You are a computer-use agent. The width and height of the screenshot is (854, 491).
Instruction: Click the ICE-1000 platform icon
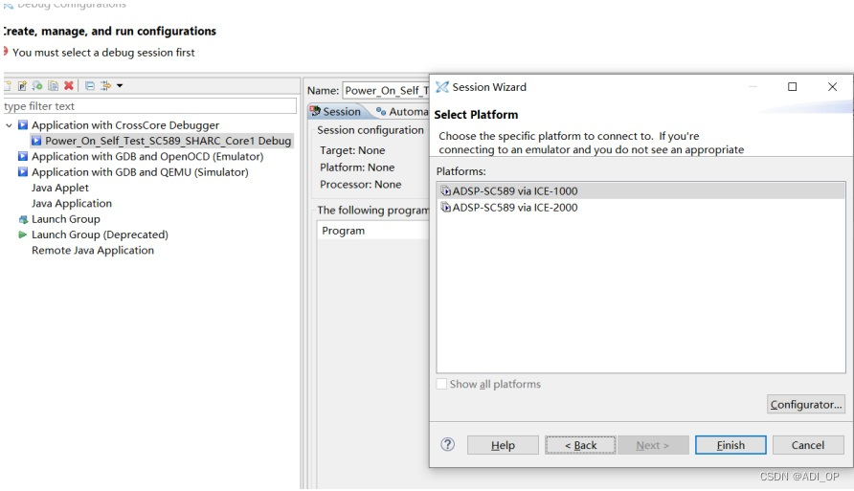445,191
